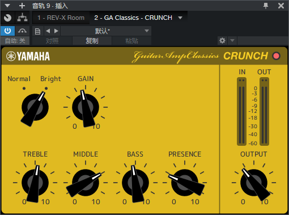Viewport: 289px width, 215px height.
Task: Pin the plugin window with pushpin icon
Action: coord(266,6)
